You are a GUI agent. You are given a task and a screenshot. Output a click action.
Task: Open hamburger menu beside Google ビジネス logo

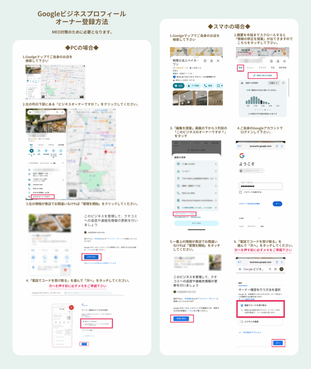click(240, 269)
